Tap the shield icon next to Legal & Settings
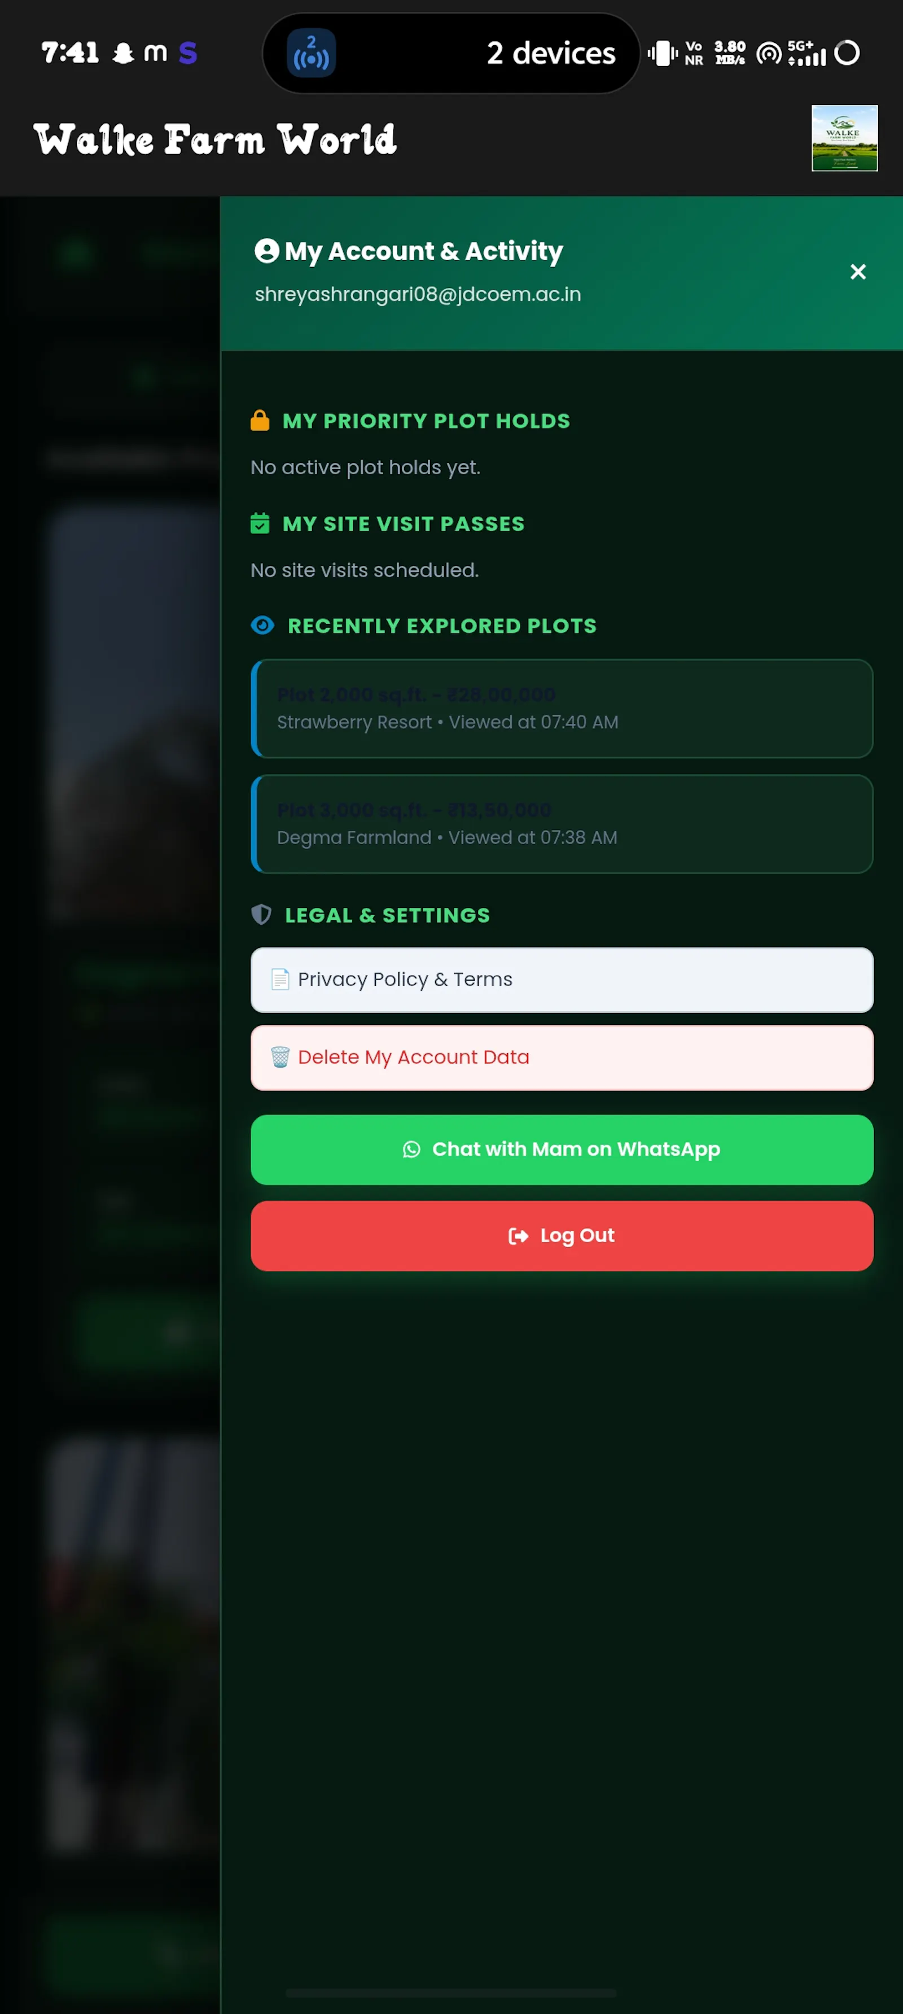Screen dimensions: 903x2014 (x=261, y=915)
